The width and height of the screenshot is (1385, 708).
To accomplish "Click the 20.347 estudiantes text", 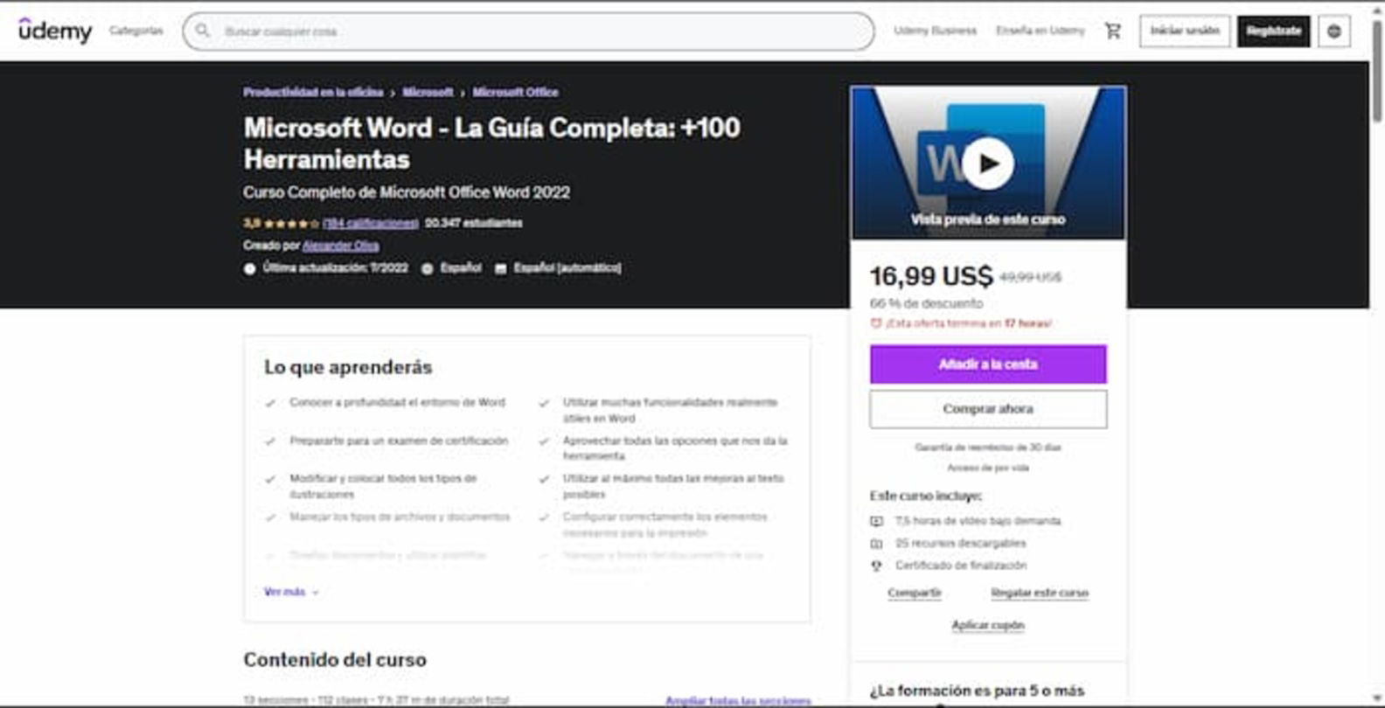I will pos(474,224).
